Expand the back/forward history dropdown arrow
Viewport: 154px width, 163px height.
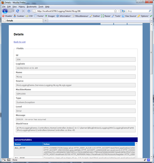pos(13,11)
